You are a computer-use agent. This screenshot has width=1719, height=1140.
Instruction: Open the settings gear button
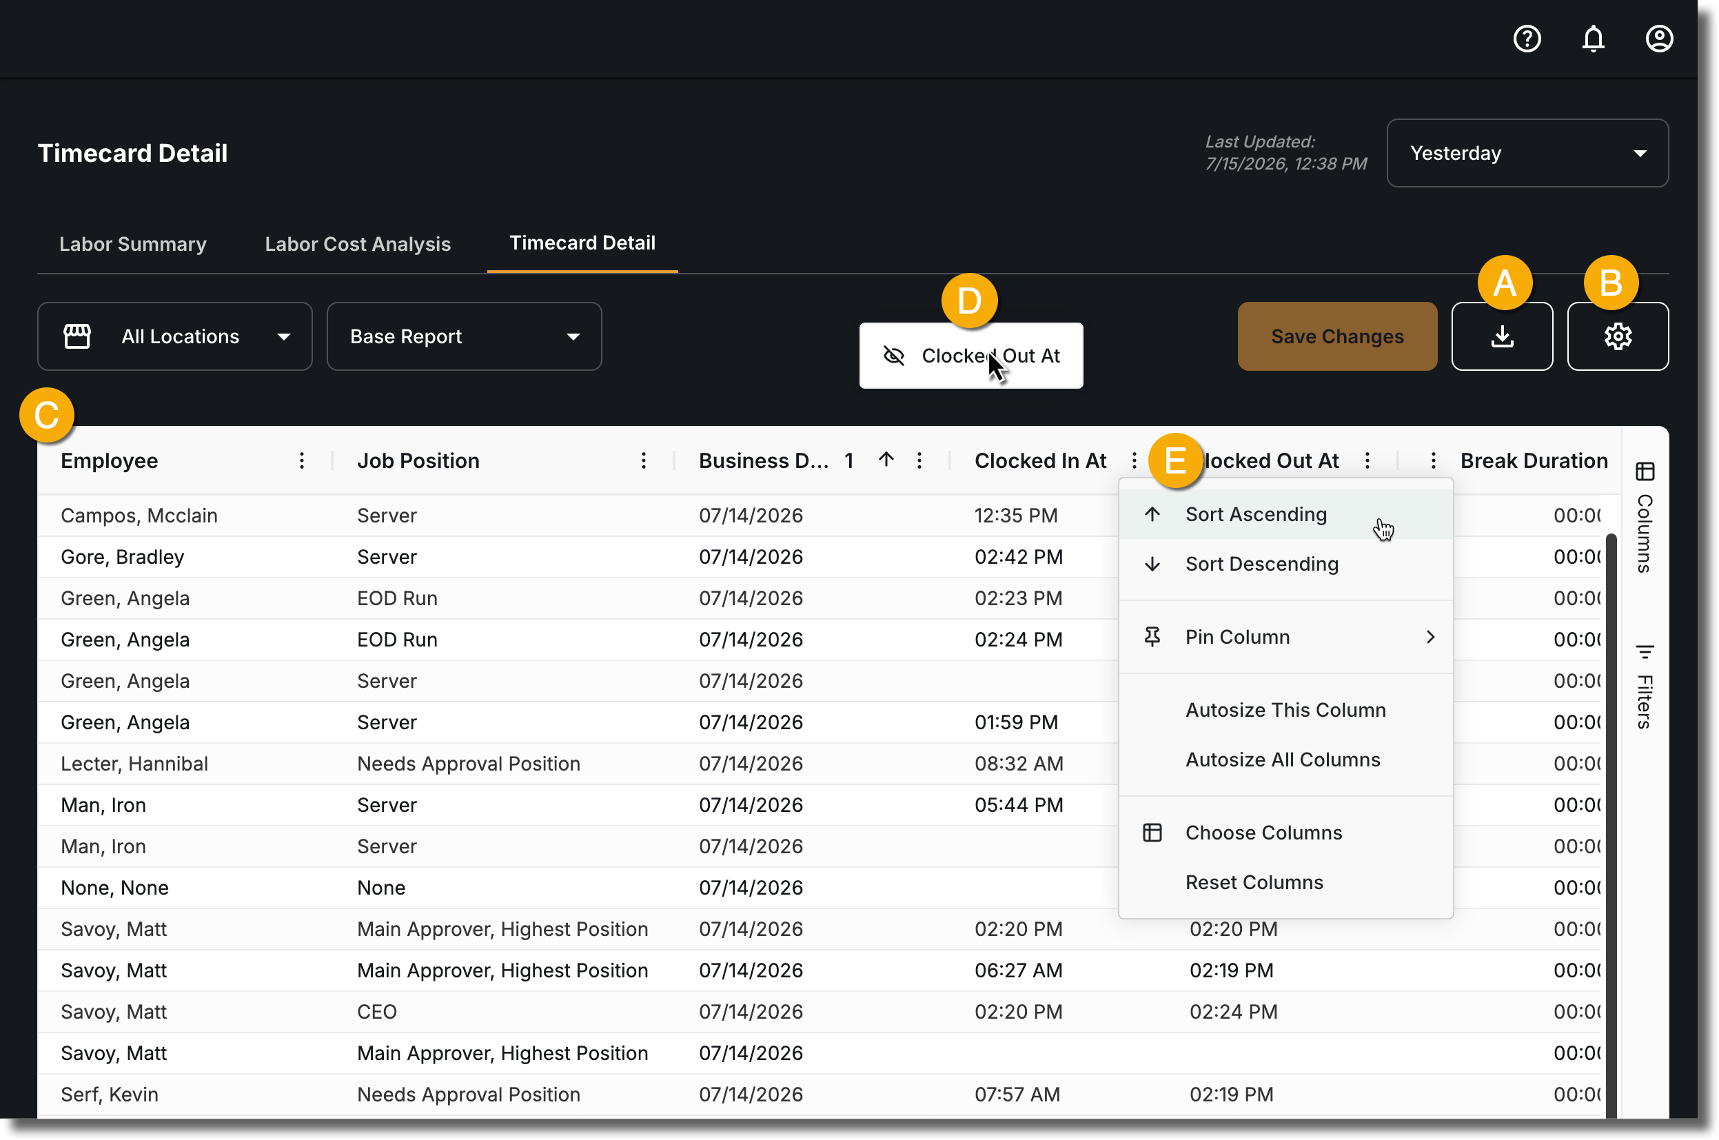coord(1617,336)
